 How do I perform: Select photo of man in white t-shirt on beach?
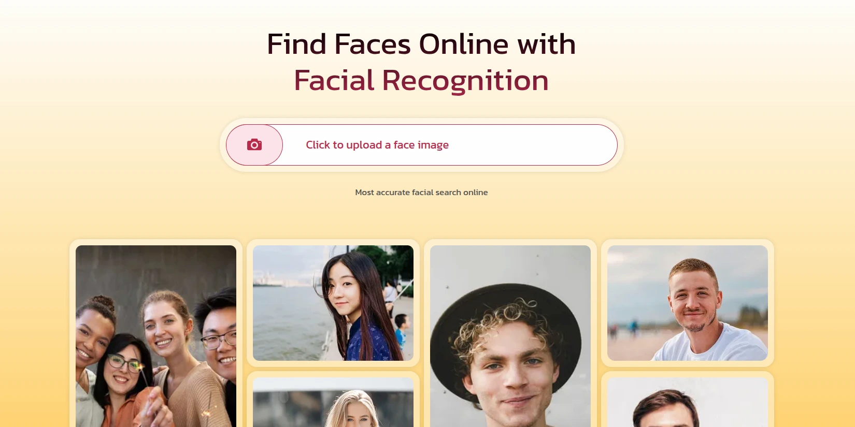pos(688,303)
